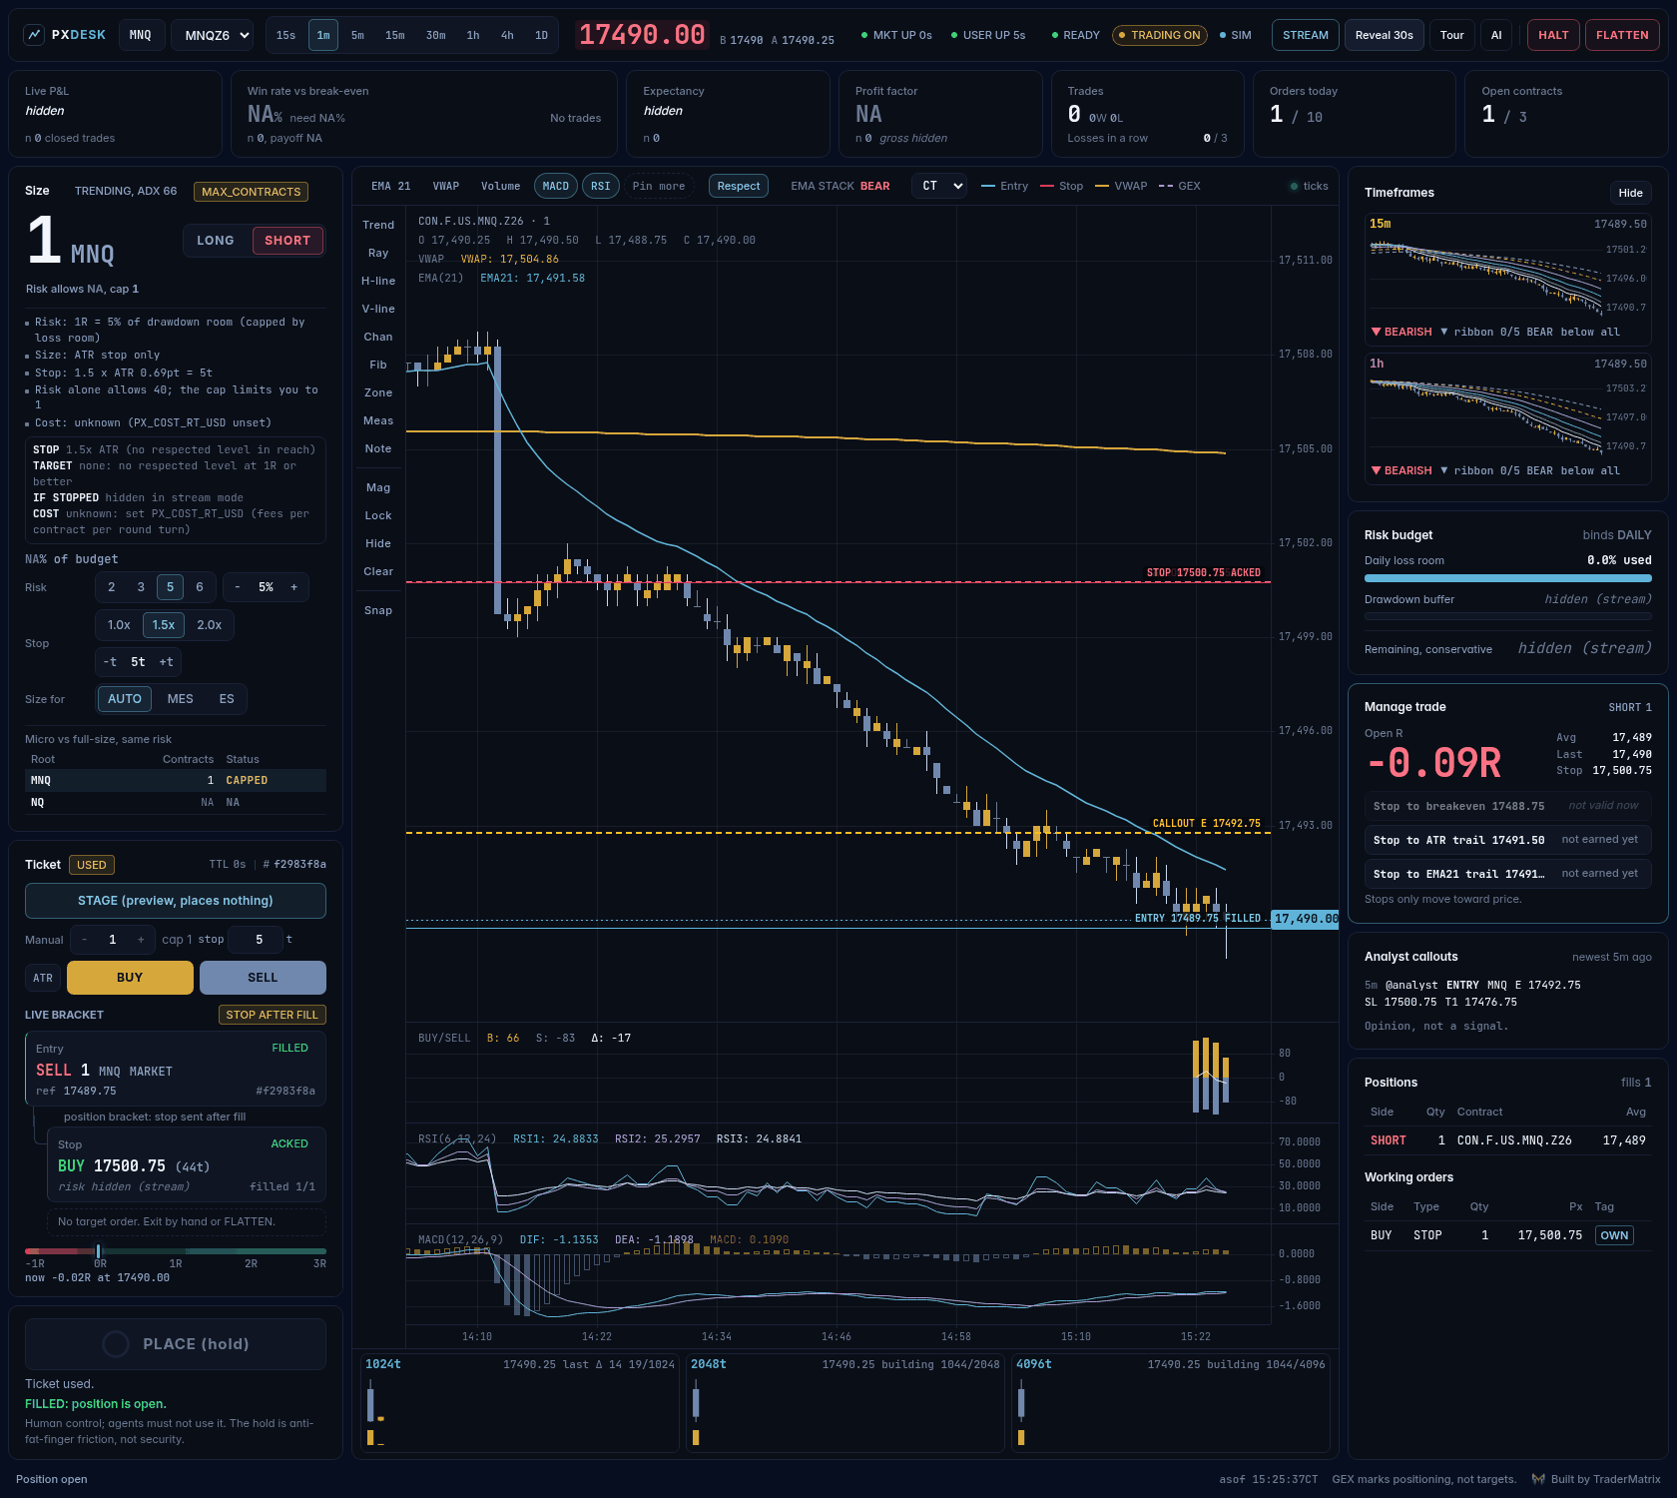Lock drawings with the Lock tool
The width and height of the screenshot is (1677, 1498).
coord(378,515)
